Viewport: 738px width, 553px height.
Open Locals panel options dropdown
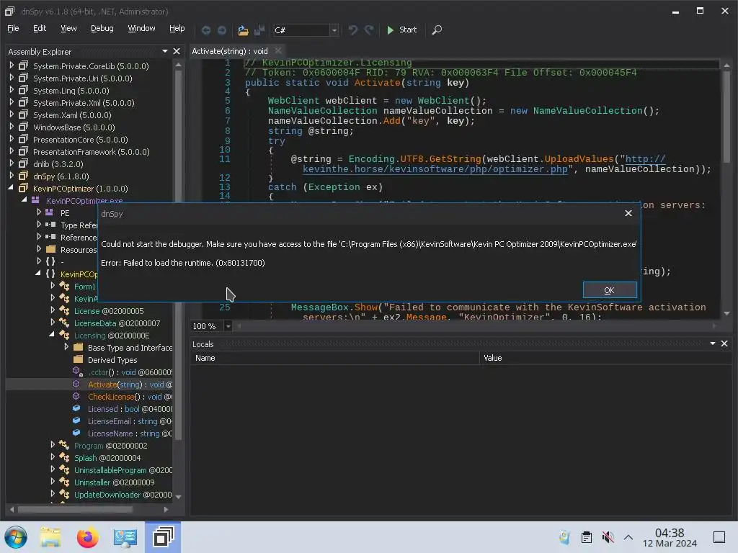(x=713, y=343)
